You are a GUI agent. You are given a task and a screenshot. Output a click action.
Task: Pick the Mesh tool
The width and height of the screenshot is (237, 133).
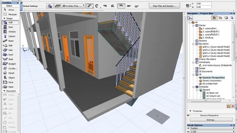click(x=10, y=87)
